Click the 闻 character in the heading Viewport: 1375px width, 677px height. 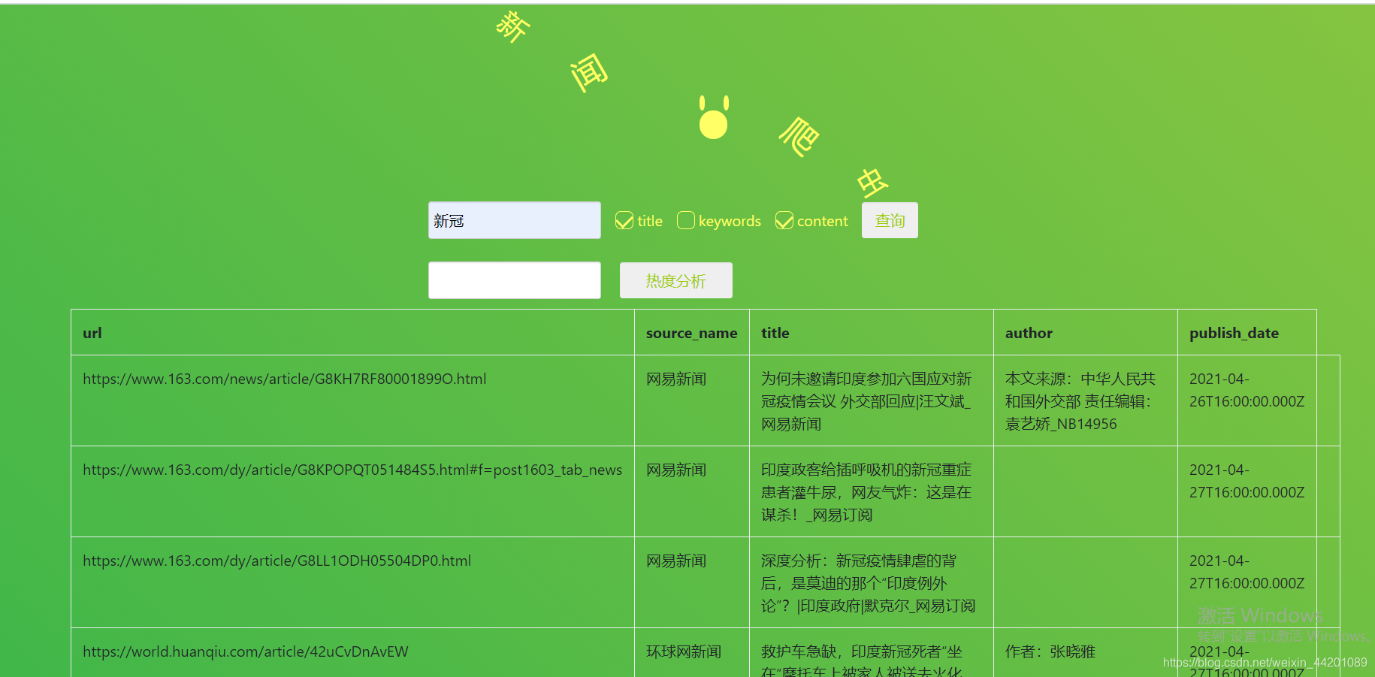[588, 73]
